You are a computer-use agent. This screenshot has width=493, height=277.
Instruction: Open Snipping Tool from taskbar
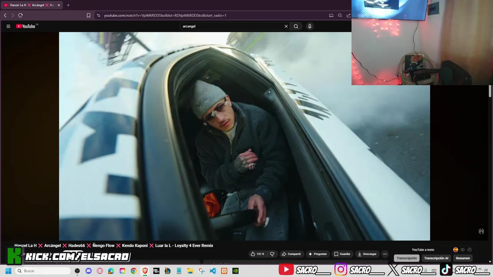click(x=201, y=271)
